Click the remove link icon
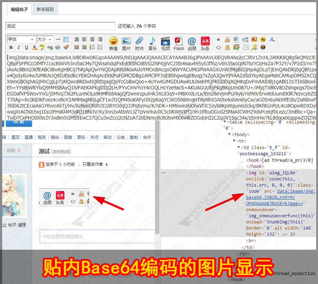 click(58, 48)
